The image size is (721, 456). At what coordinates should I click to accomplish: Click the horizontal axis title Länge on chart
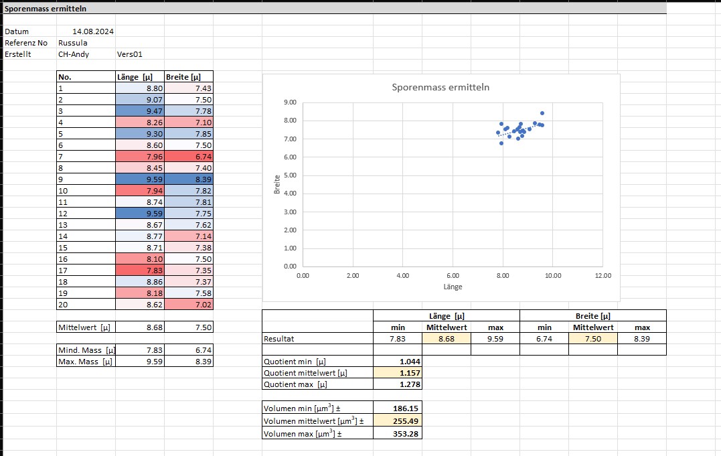(453, 287)
